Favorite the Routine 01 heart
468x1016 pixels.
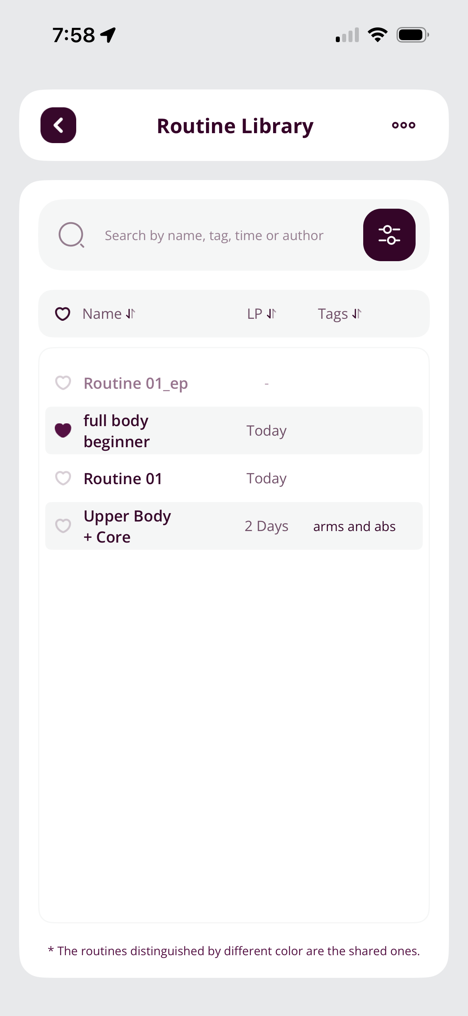(63, 479)
